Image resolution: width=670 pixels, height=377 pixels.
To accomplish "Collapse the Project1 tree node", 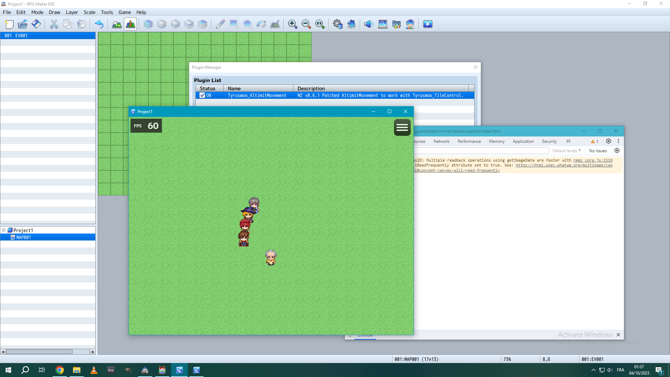I will (x=3, y=230).
